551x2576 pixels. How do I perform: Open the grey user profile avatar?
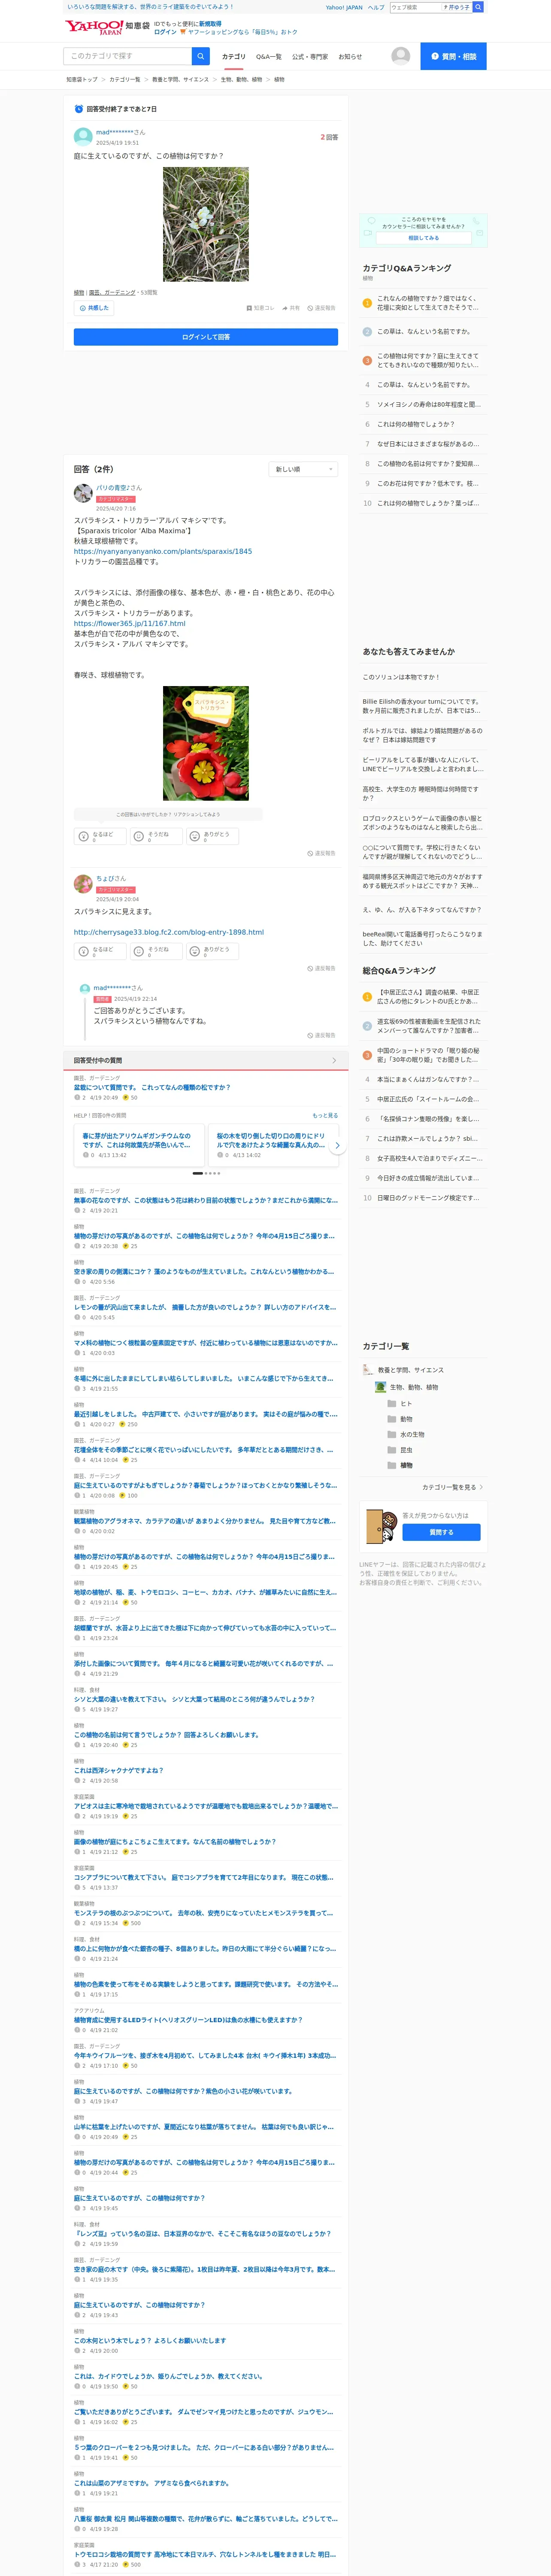tap(401, 56)
